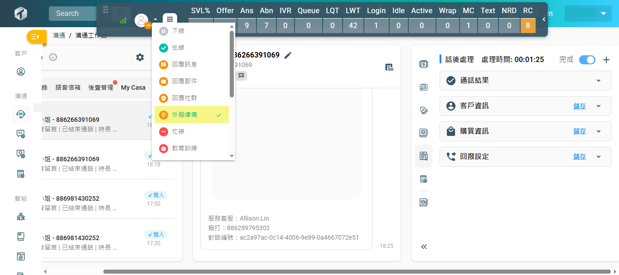619x275 pixels.
Task: Click the plus icon next to the toggle
Action: click(606, 60)
